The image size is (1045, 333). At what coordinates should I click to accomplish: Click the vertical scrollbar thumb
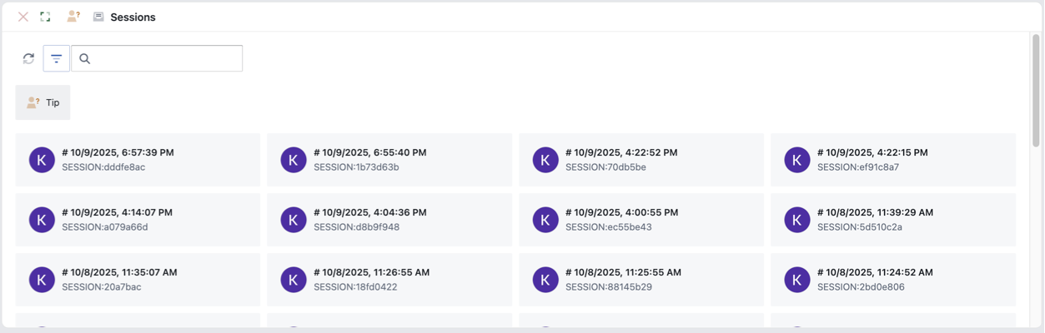pos(1036,90)
